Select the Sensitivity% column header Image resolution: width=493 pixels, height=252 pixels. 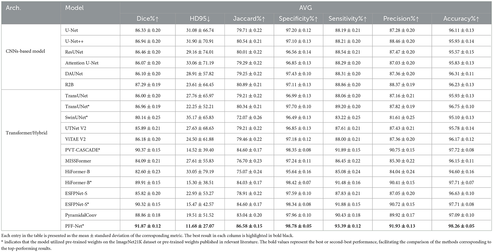pos(348,19)
